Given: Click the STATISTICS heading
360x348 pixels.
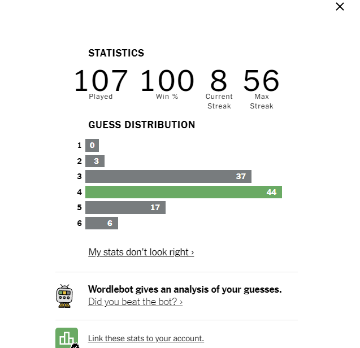Looking at the screenshot, I should click(x=116, y=53).
